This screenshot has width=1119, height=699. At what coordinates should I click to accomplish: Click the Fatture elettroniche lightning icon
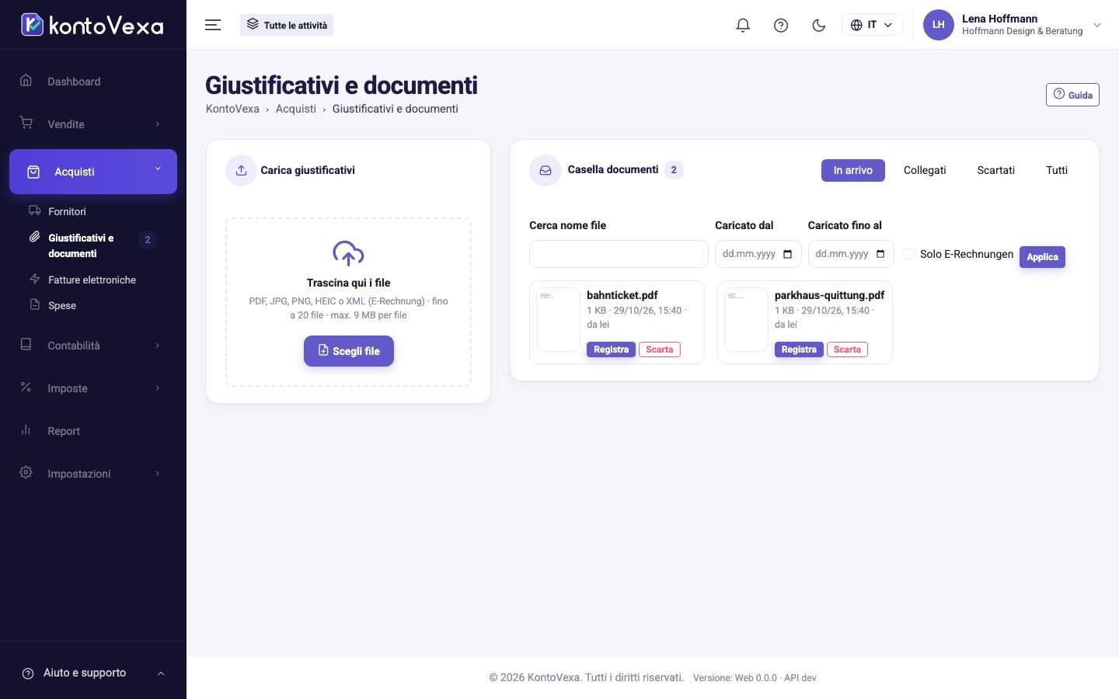pos(34,279)
